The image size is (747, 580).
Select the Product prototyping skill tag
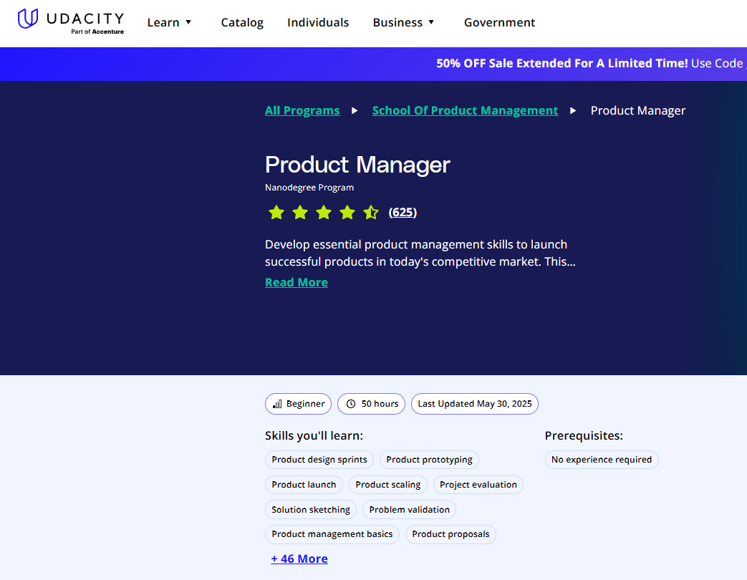429,460
